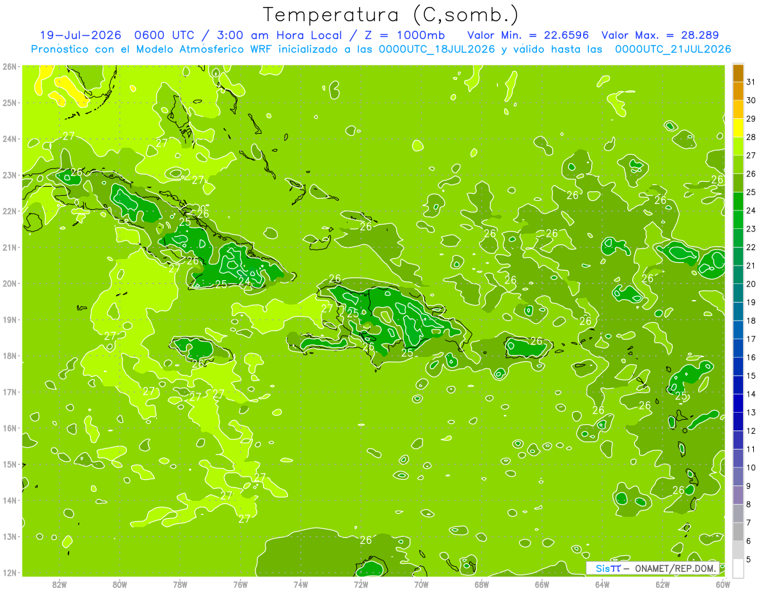
Task: Click longitude axis label "78W"
Action: point(180,584)
